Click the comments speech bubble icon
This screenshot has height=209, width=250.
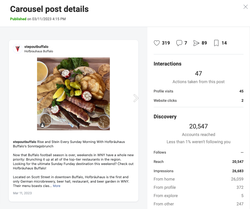click(179, 43)
